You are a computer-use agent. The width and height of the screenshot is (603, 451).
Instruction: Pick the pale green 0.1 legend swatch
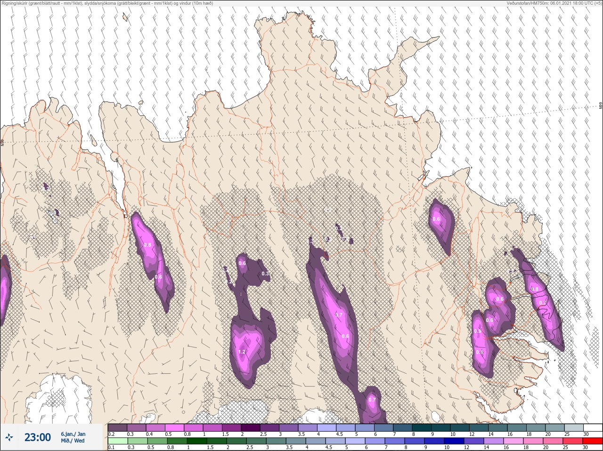pos(117,441)
